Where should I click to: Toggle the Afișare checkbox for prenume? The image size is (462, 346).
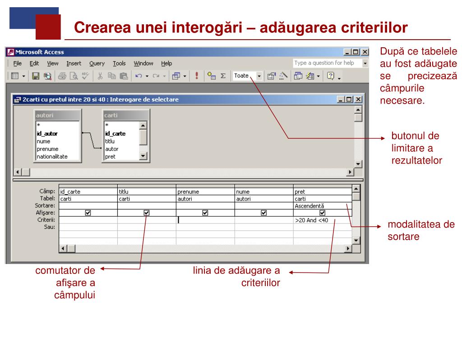tap(205, 213)
